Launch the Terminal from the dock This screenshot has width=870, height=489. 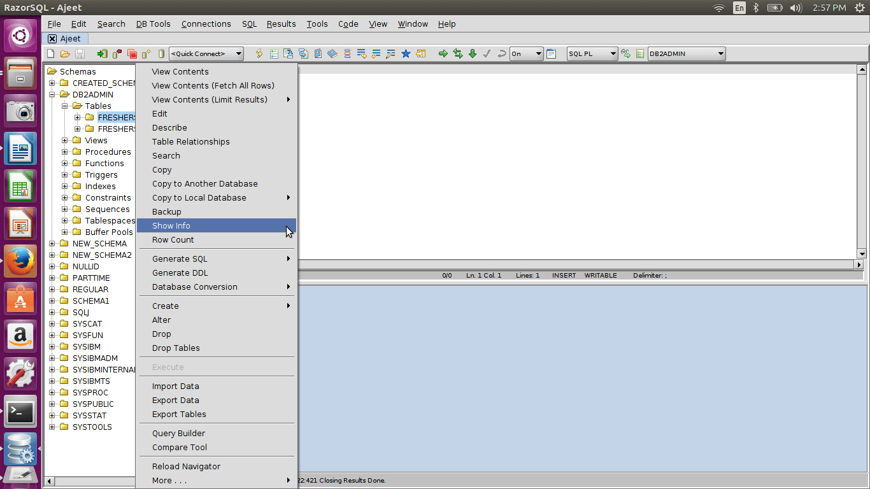[20, 411]
